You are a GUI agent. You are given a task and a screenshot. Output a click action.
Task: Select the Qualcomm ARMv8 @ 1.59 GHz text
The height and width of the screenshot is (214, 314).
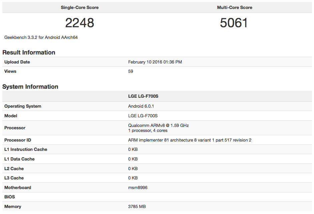pos(158,126)
